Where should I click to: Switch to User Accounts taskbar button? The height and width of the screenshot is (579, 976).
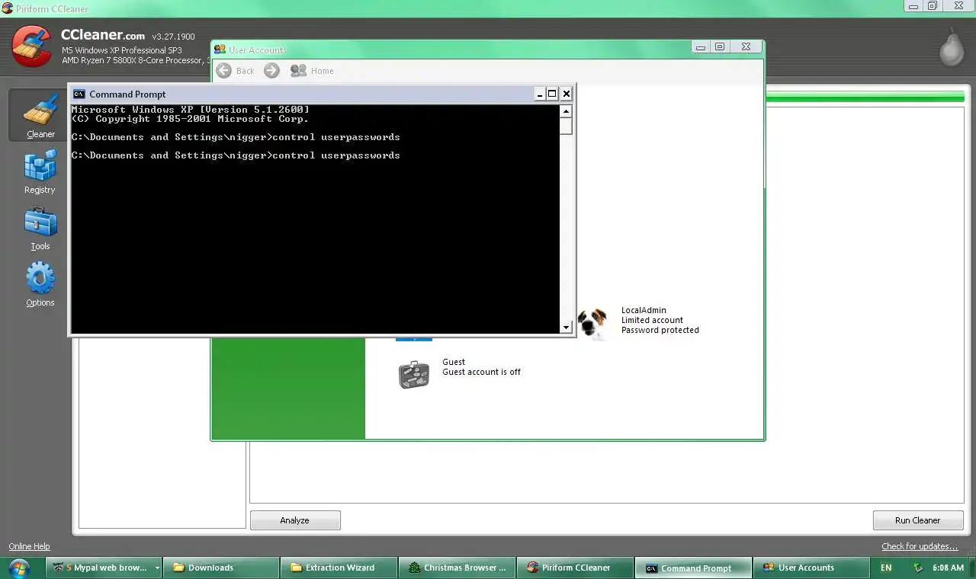811,568
